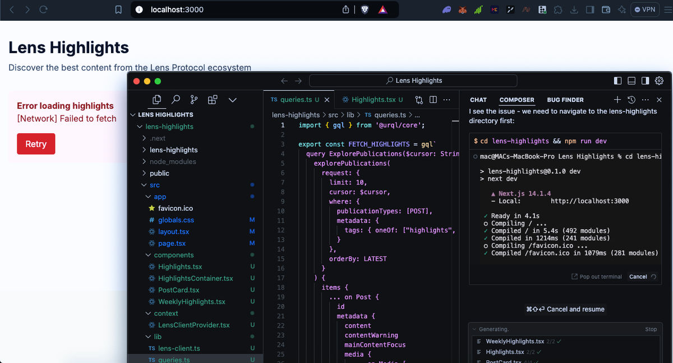Close the queries.ts editor tab
The width and height of the screenshot is (673, 363).
pyautogui.click(x=328, y=100)
